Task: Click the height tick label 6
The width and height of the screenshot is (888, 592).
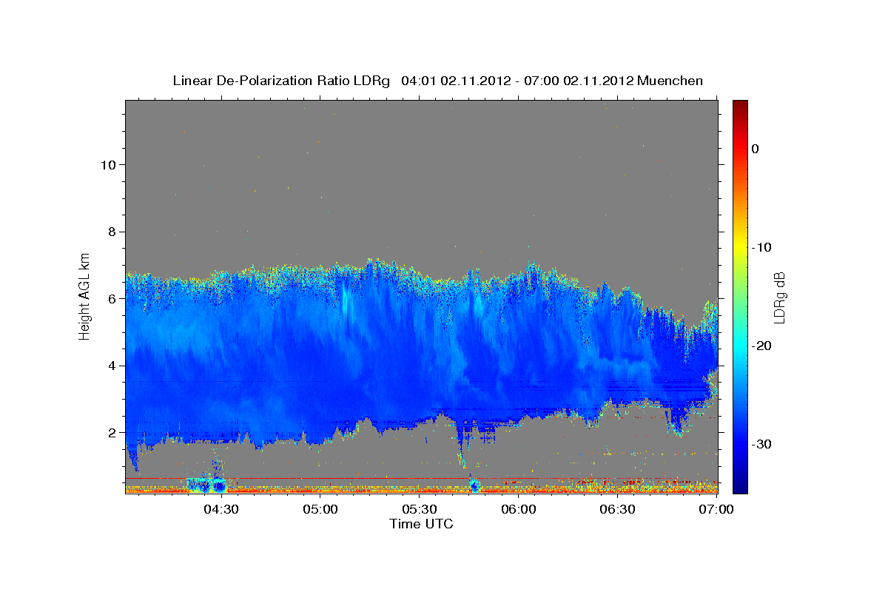Action: click(111, 298)
